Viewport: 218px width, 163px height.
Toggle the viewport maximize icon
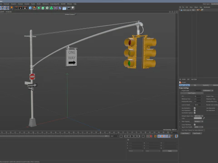coord(177,12)
